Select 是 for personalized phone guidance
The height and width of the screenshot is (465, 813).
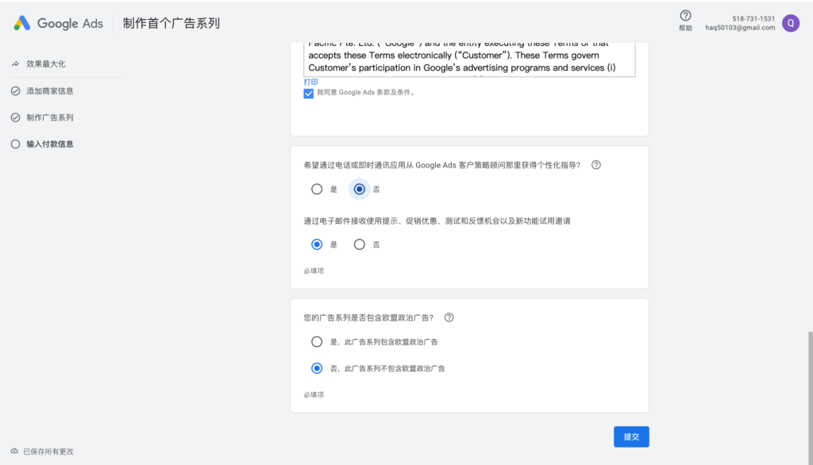[317, 189]
